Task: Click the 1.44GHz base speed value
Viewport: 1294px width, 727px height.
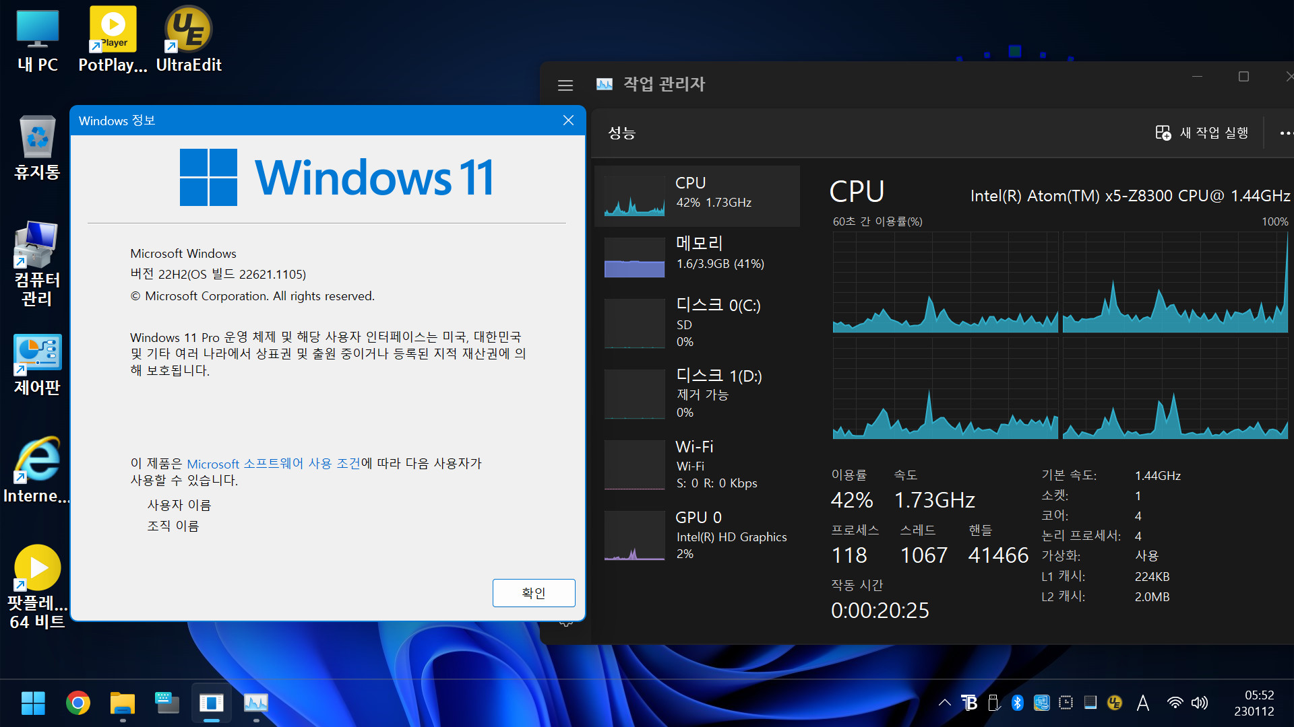Action: click(x=1157, y=475)
